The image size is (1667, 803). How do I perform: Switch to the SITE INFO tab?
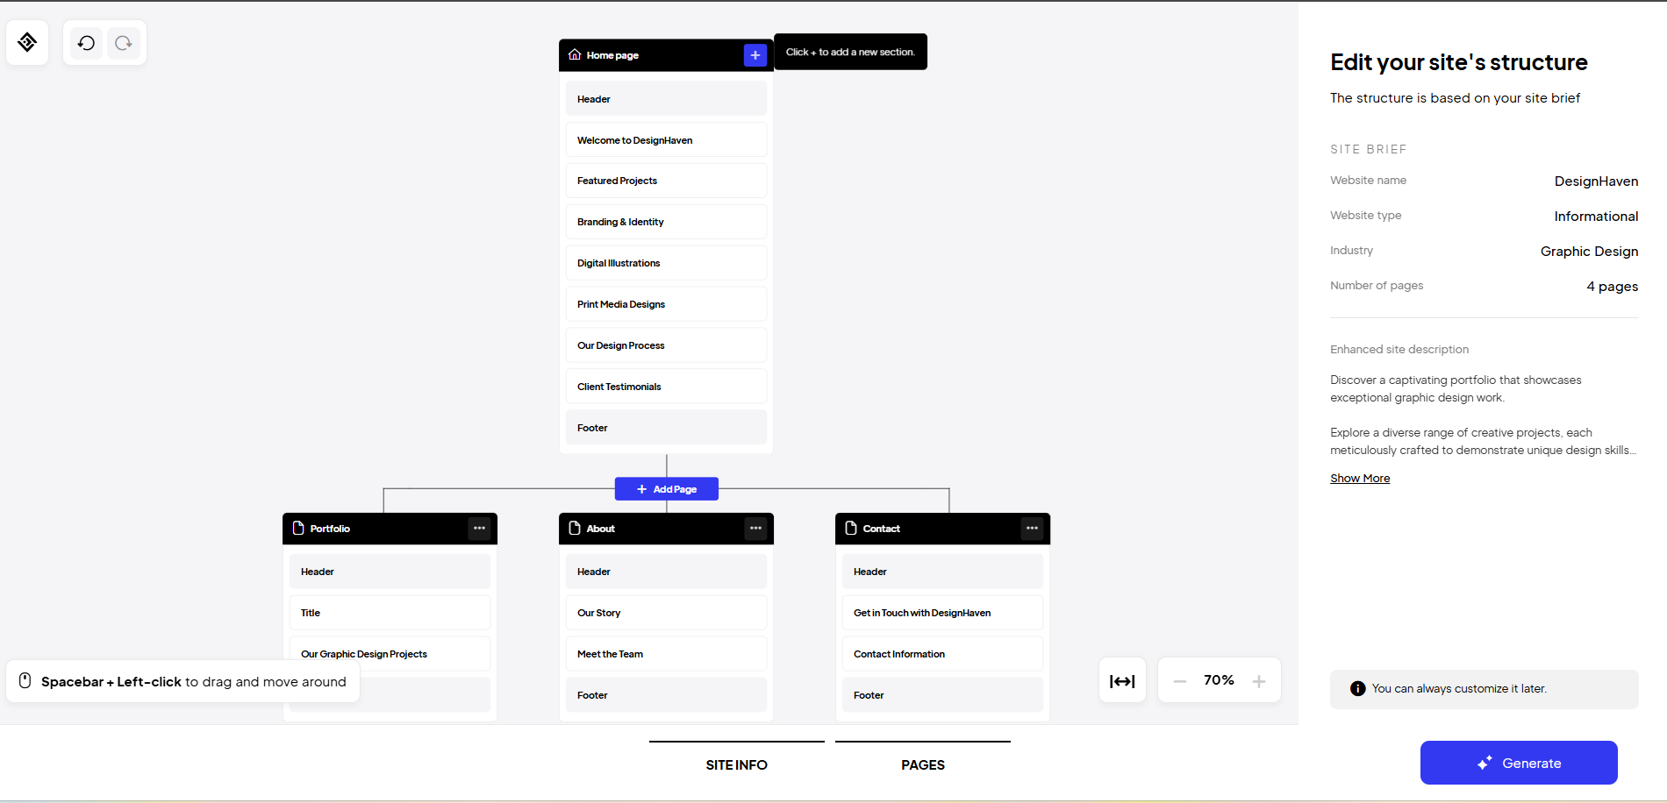click(736, 764)
